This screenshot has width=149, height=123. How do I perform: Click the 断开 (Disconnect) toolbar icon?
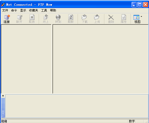coord(20,17)
